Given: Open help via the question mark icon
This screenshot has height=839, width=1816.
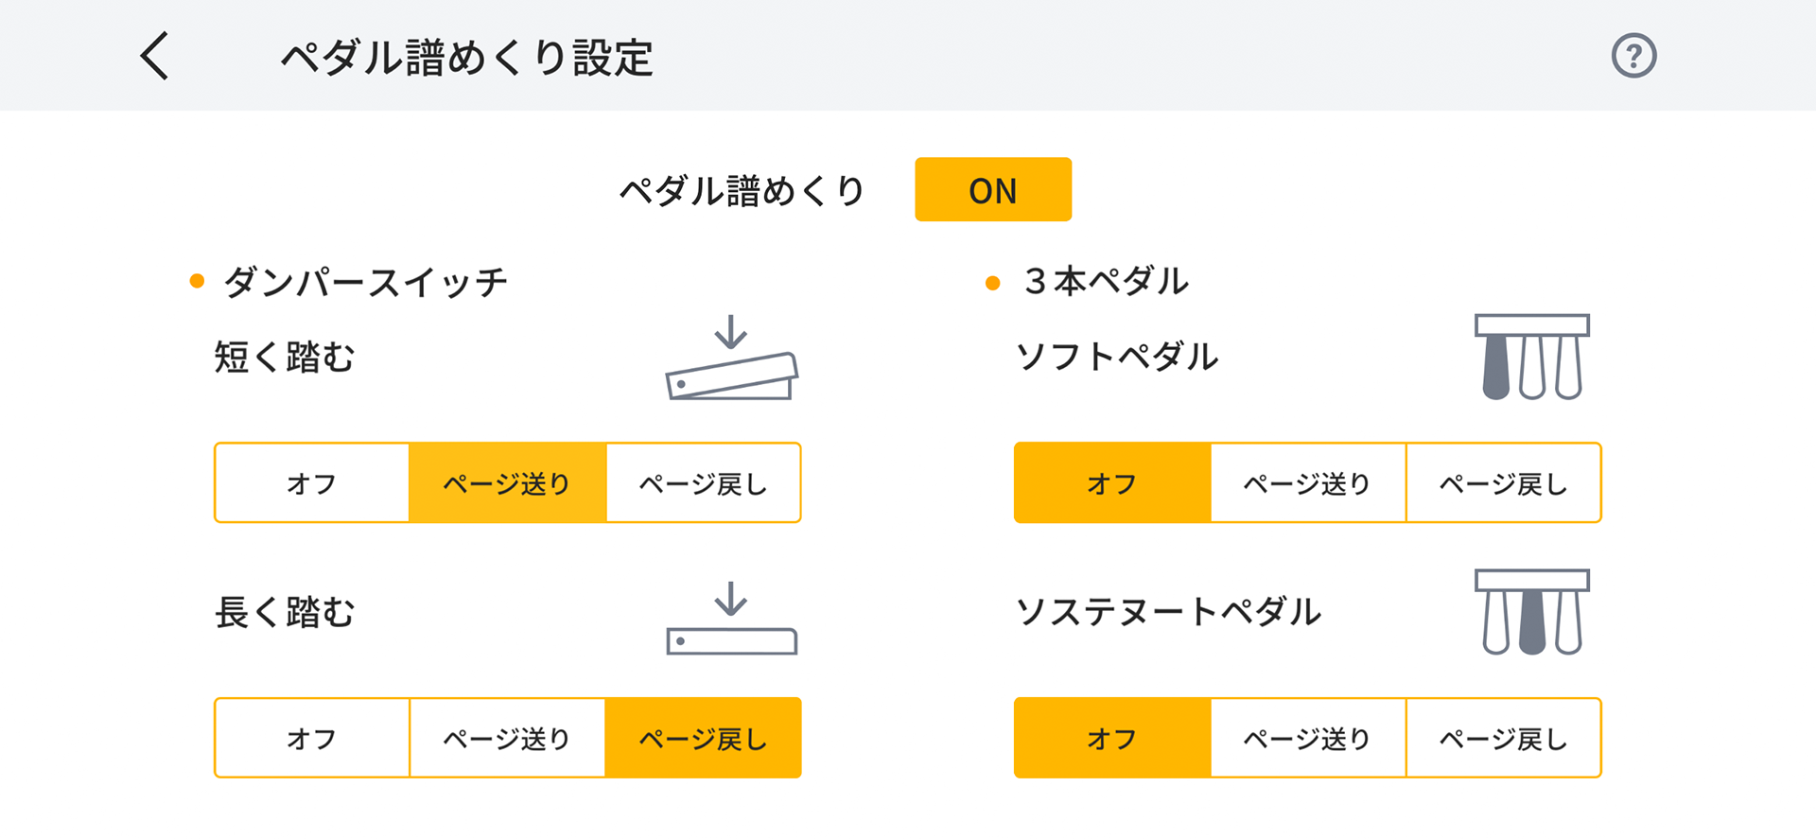Looking at the screenshot, I should click(1633, 56).
